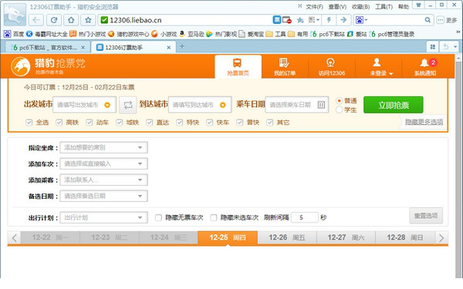Open the 有用 bookmarks folder
The width and height of the screenshot is (463, 289).
(298, 34)
